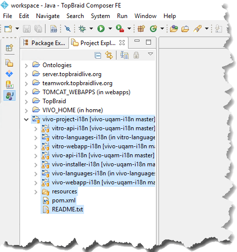237x252 pixels.
Task: Click the New wizard toolbar icon
Action: [x=8, y=29]
